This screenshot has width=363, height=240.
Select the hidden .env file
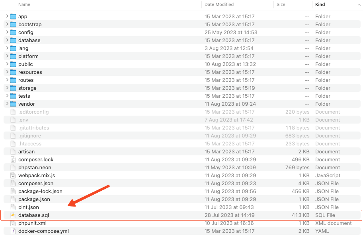[x=23, y=120]
